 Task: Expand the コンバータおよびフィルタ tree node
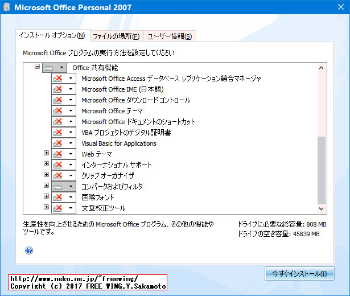click(x=46, y=186)
